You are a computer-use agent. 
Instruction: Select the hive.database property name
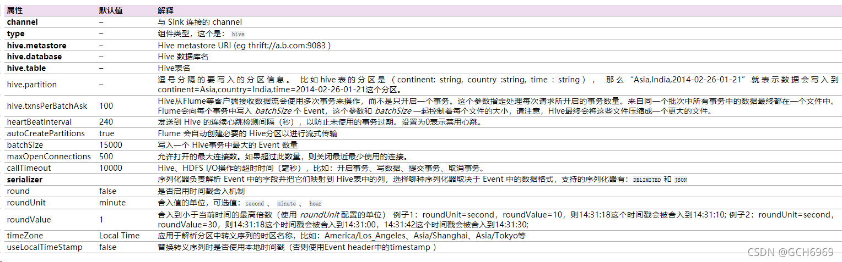pos(34,57)
